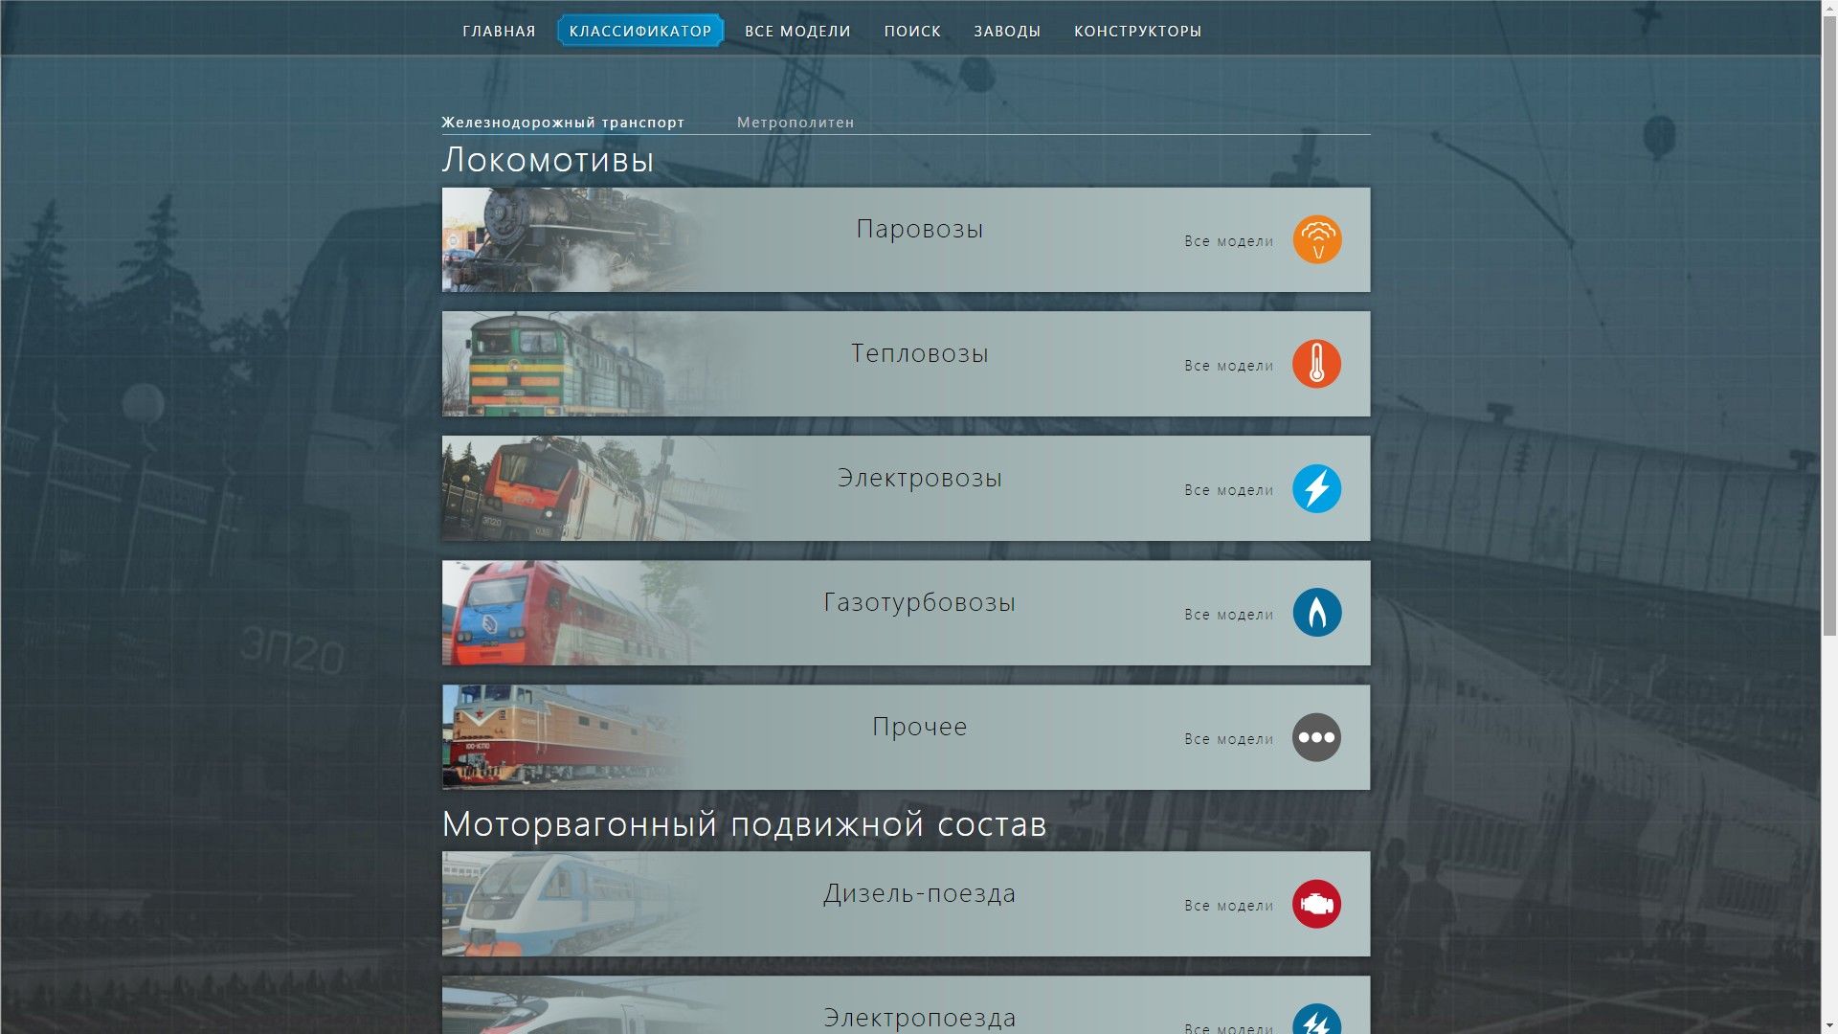Click the red thermometer icon for Тепловозы
Image resolution: width=1838 pixels, height=1034 pixels.
click(x=1317, y=364)
